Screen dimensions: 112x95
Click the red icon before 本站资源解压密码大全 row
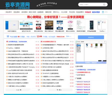[x=41, y=42]
